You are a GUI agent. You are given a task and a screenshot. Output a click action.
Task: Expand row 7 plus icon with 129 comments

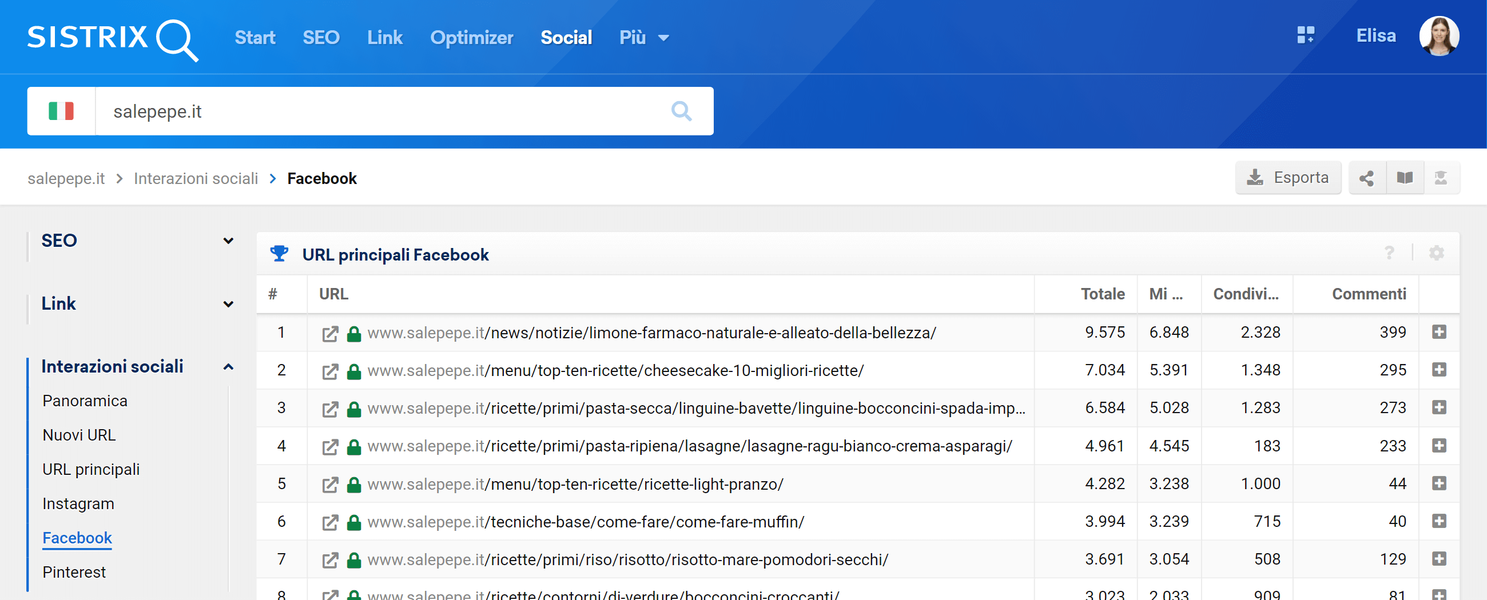click(x=1438, y=558)
